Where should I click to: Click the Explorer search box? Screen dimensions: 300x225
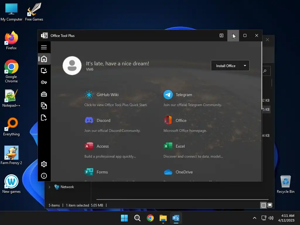coord(267,71)
